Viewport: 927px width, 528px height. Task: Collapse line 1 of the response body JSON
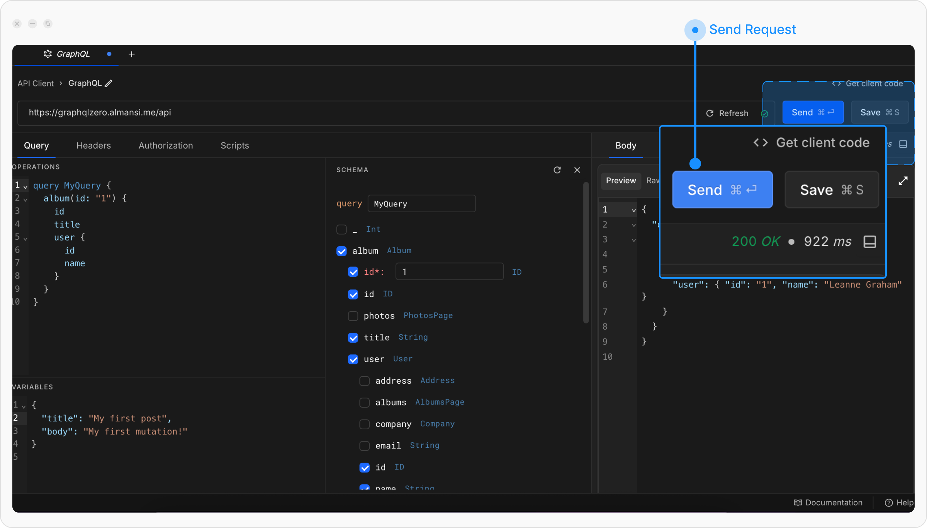click(633, 210)
